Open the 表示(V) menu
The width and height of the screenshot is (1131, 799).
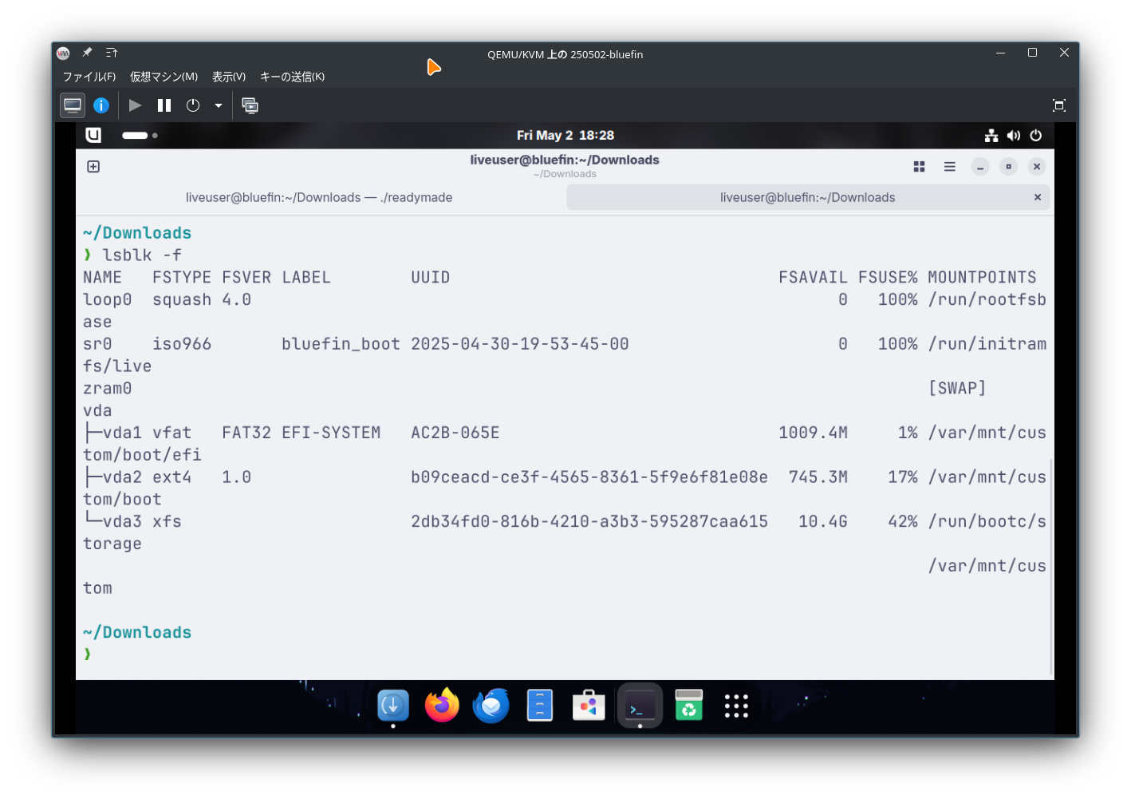pyautogui.click(x=229, y=77)
